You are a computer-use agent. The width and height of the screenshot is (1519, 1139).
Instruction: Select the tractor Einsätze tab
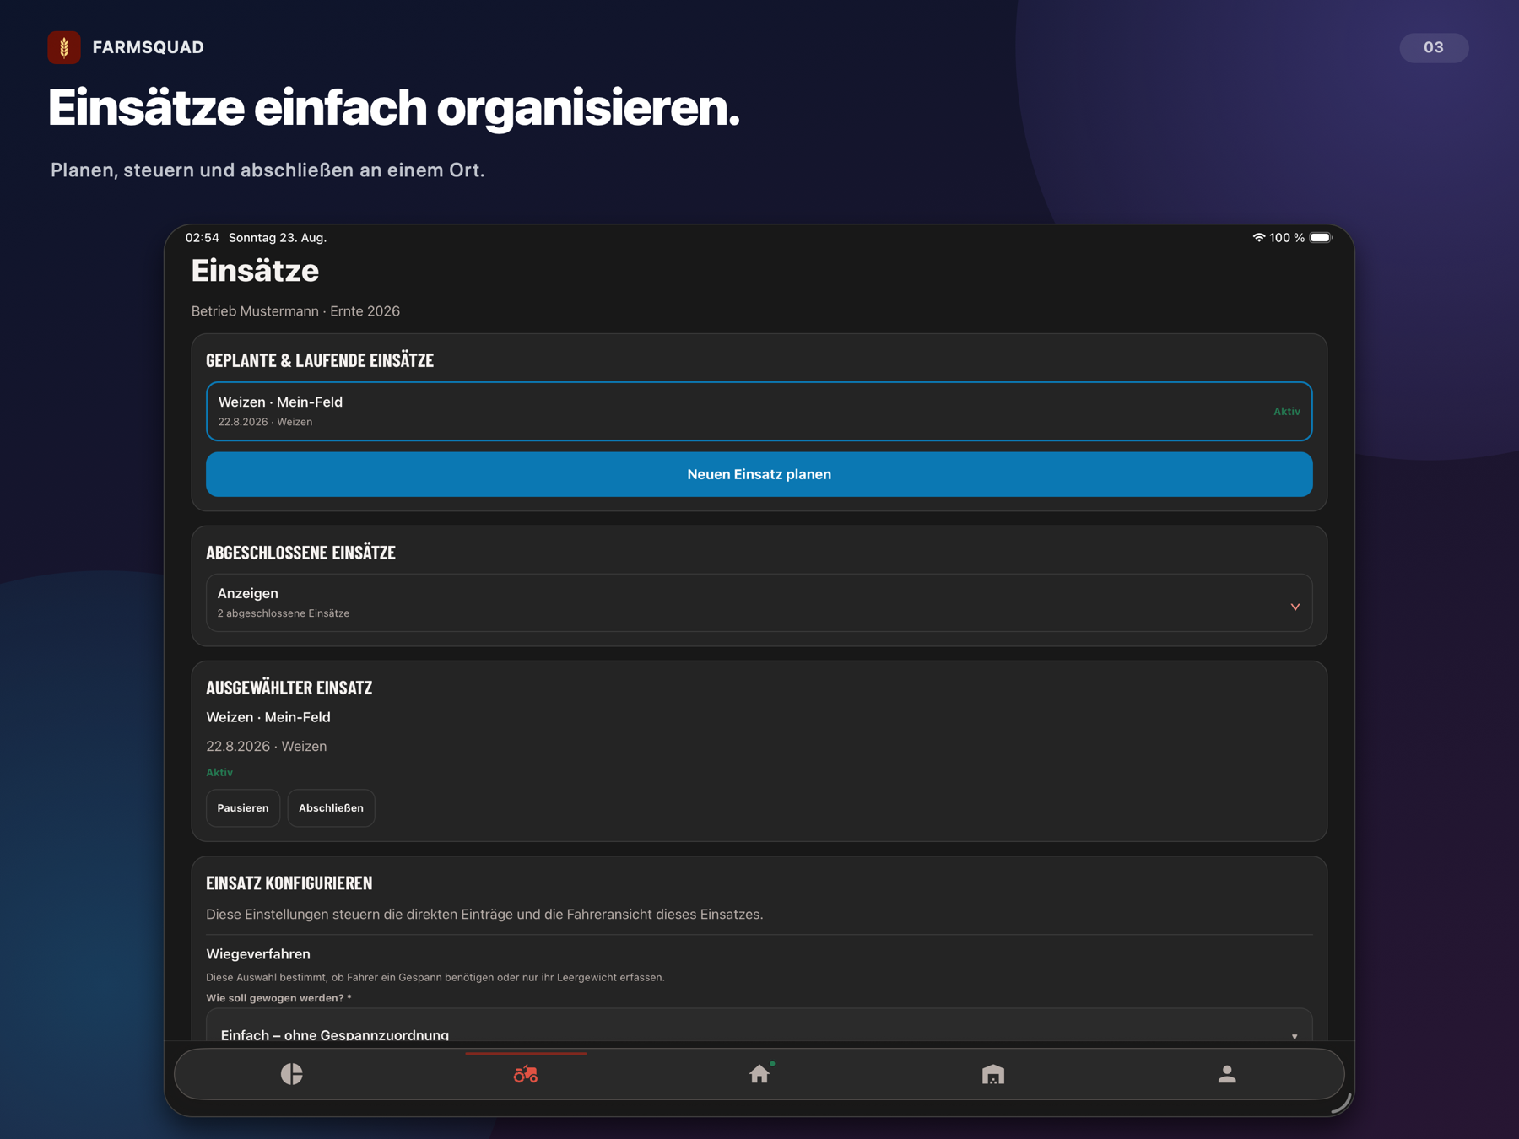coord(526,1074)
